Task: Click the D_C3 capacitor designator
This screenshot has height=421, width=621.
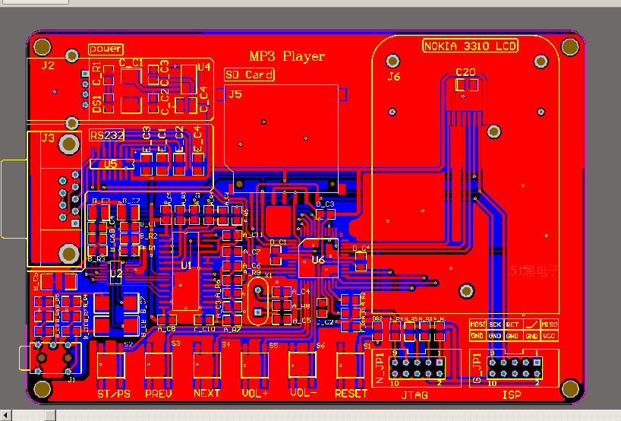Action: point(325,204)
